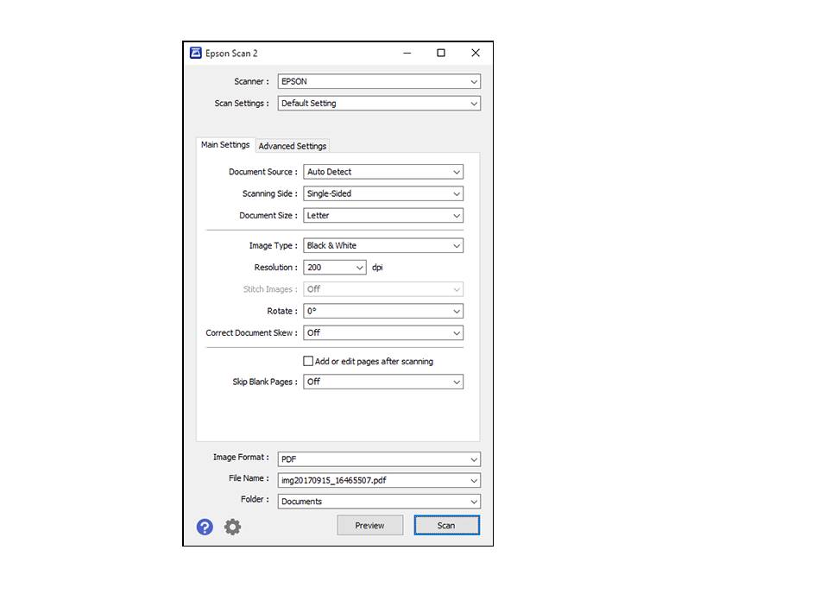Viewport: 820px width, 613px height.
Task: Open the configuration gear icon
Action: click(x=233, y=527)
